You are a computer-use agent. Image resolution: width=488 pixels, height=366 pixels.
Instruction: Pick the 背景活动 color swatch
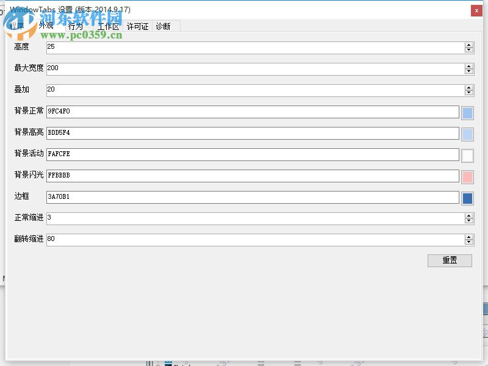click(x=467, y=155)
